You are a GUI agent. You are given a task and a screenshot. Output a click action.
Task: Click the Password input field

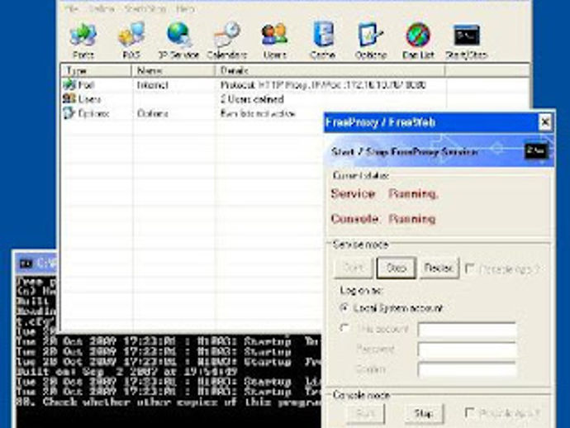pos(467,350)
